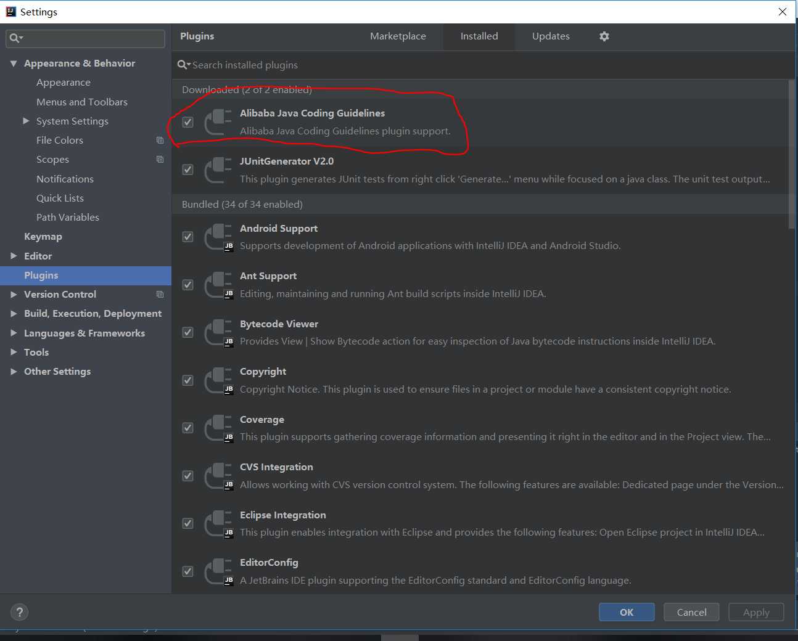This screenshot has width=798, height=641.
Task: Uncheck the Copyright plugin checkbox
Action: (x=188, y=380)
